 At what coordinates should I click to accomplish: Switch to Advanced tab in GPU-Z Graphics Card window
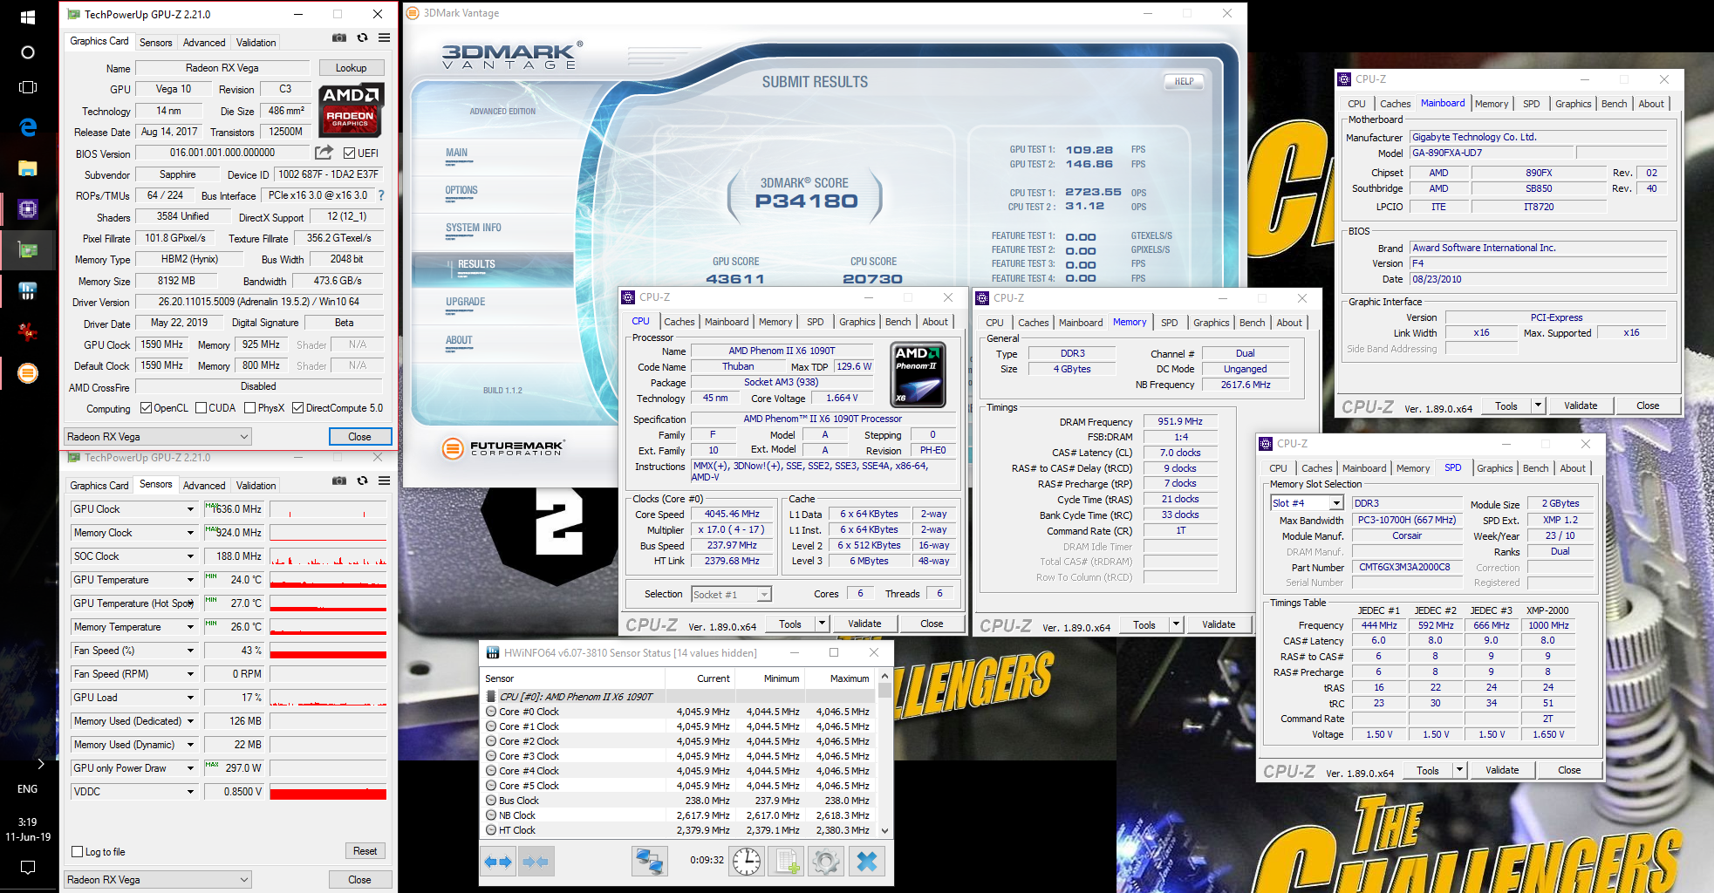pyautogui.click(x=204, y=42)
